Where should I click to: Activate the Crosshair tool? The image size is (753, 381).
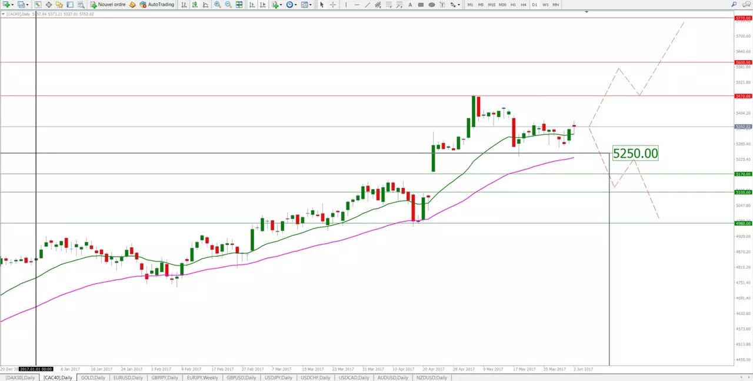[x=333, y=5]
